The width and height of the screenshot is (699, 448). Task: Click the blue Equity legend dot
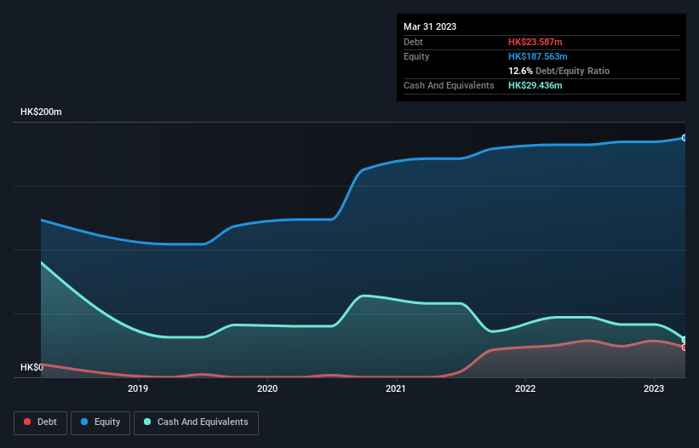coord(84,422)
